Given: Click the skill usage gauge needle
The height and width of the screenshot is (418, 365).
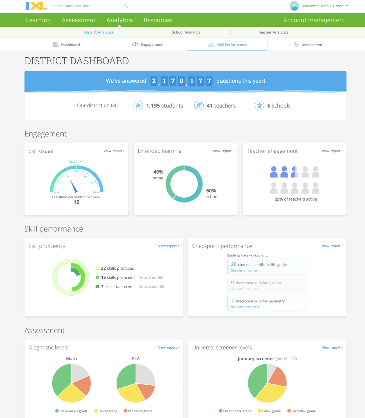Looking at the screenshot, I should tap(74, 186).
